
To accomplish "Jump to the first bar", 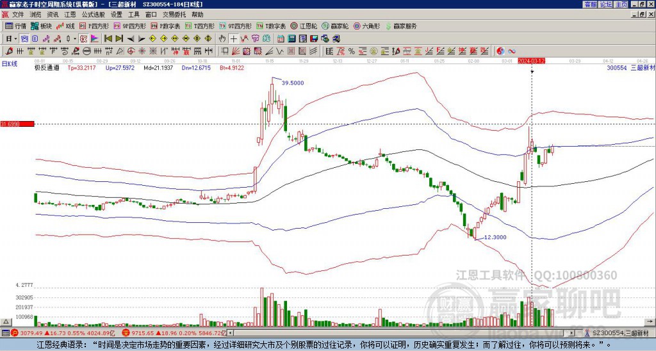I will pos(108,39).
